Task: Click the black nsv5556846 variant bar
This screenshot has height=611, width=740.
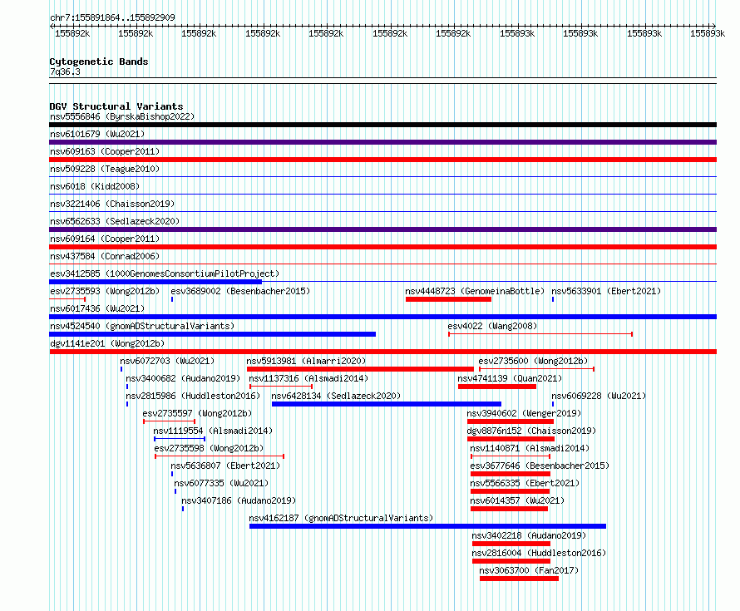Action: tap(382, 125)
